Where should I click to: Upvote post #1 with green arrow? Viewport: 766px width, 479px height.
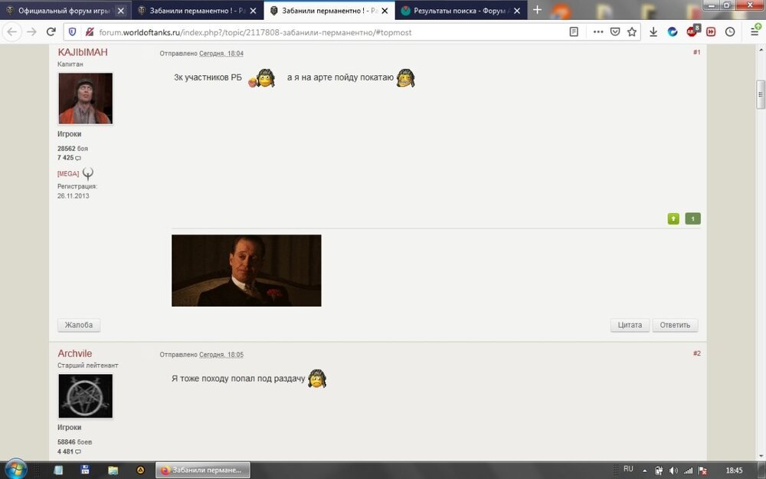(673, 218)
